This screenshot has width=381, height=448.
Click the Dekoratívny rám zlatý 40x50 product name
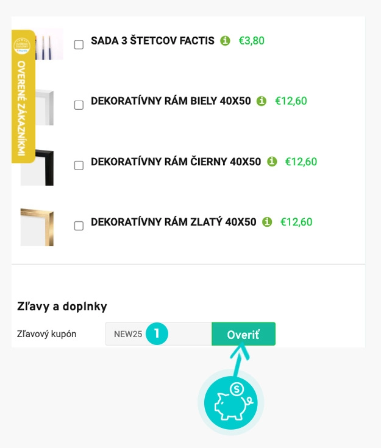coord(173,222)
